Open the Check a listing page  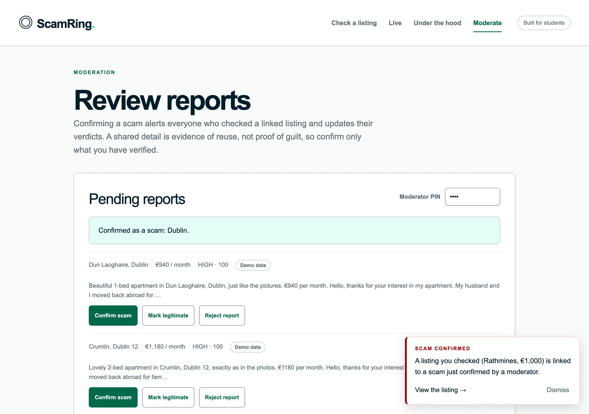tap(354, 23)
